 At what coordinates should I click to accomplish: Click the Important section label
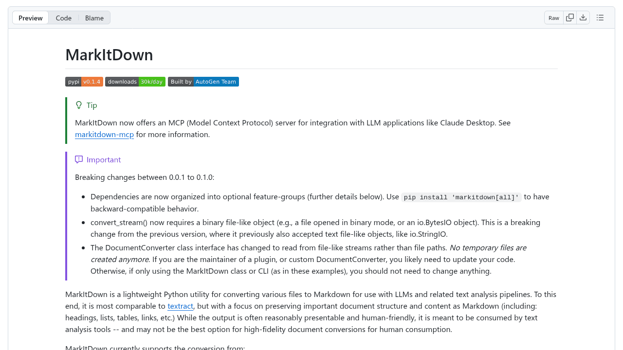[104, 159]
